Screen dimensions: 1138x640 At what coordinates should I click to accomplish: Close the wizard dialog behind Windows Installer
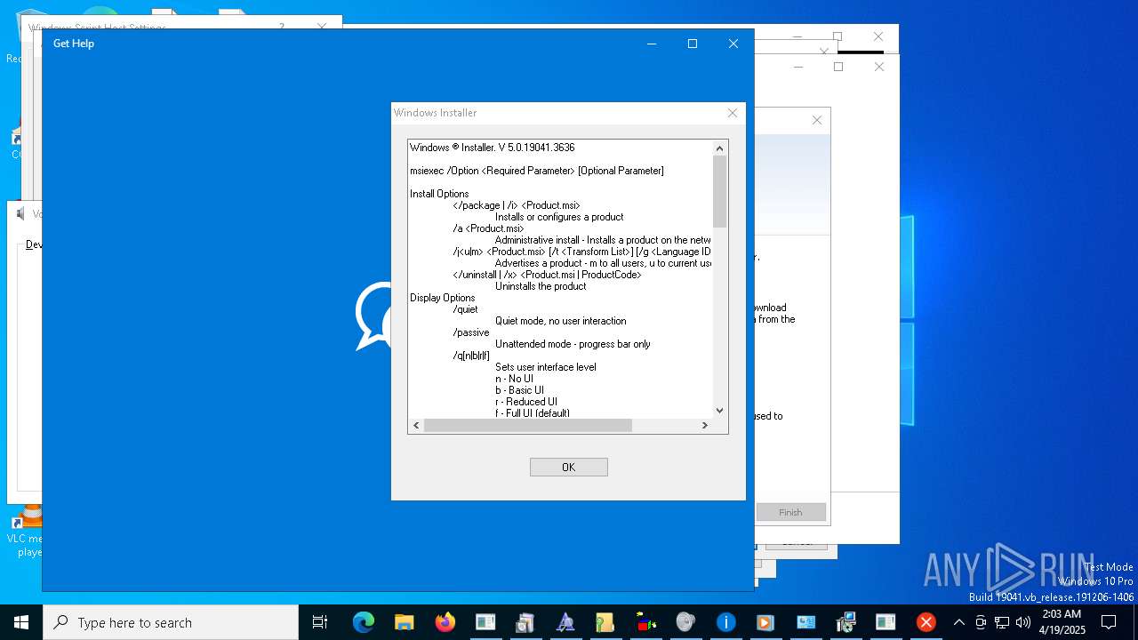pos(817,120)
